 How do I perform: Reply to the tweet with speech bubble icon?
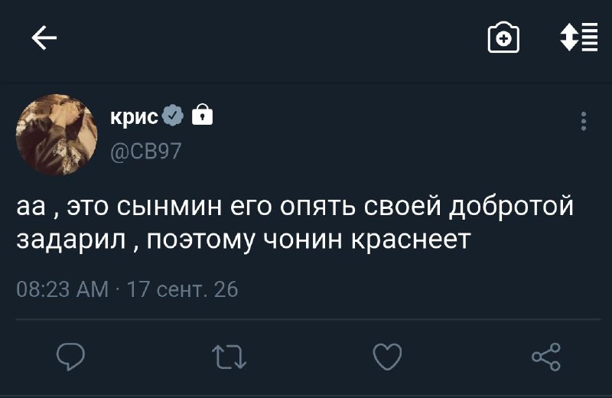coord(70,357)
